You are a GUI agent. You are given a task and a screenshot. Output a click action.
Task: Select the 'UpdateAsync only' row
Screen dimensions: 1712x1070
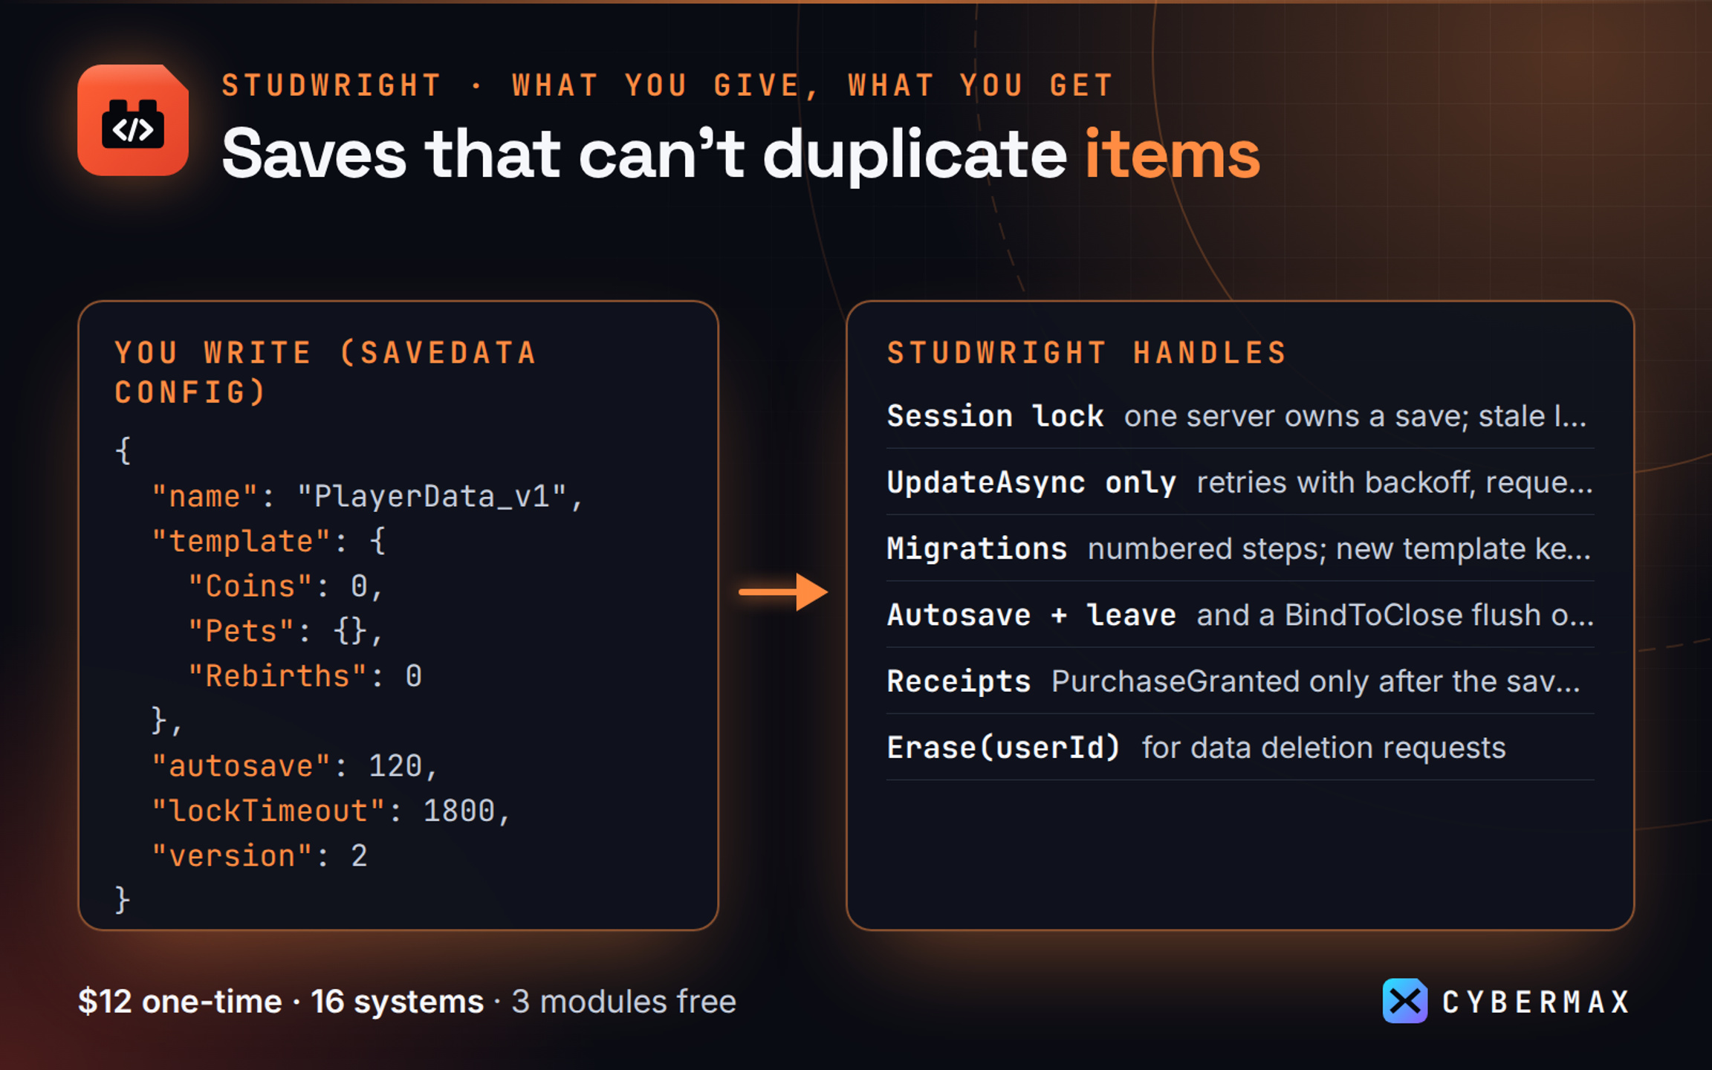(1240, 482)
